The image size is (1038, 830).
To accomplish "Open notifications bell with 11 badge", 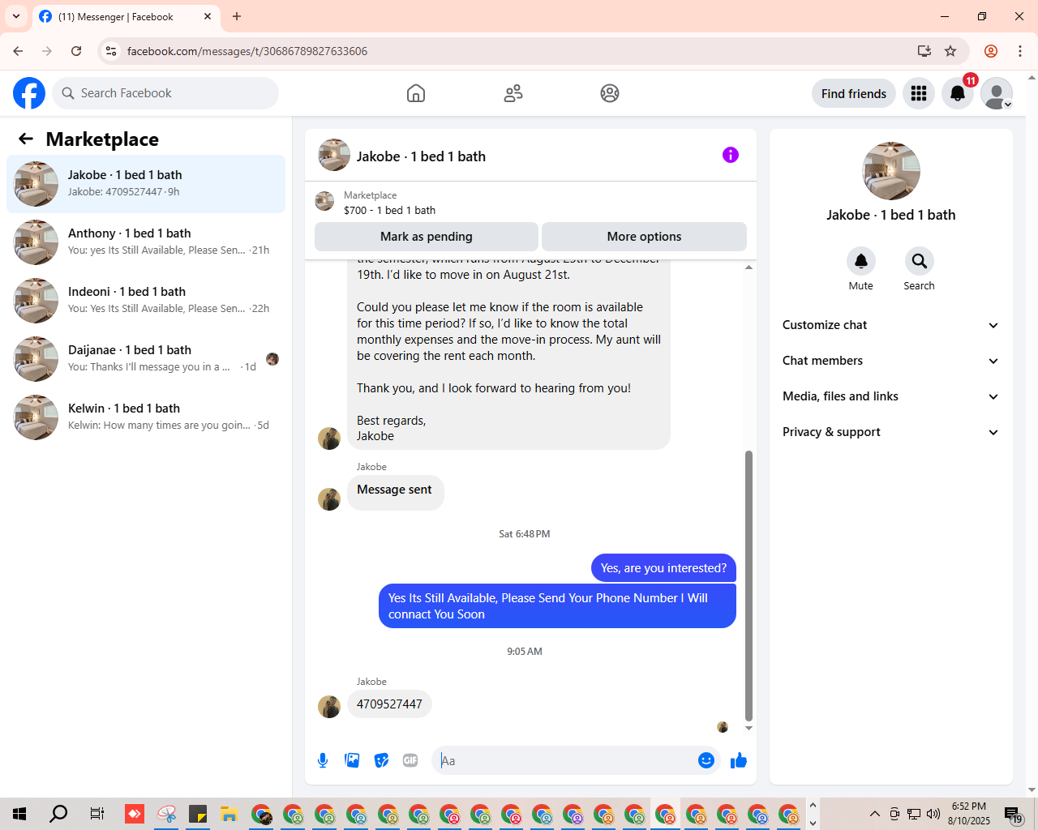I will coord(958,93).
